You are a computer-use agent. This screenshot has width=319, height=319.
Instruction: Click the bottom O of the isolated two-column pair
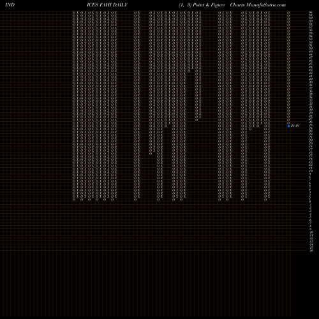pyautogui.click(x=135, y=200)
